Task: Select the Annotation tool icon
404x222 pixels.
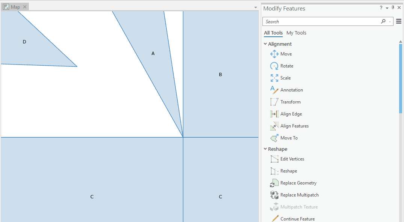Action: coord(274,90)
